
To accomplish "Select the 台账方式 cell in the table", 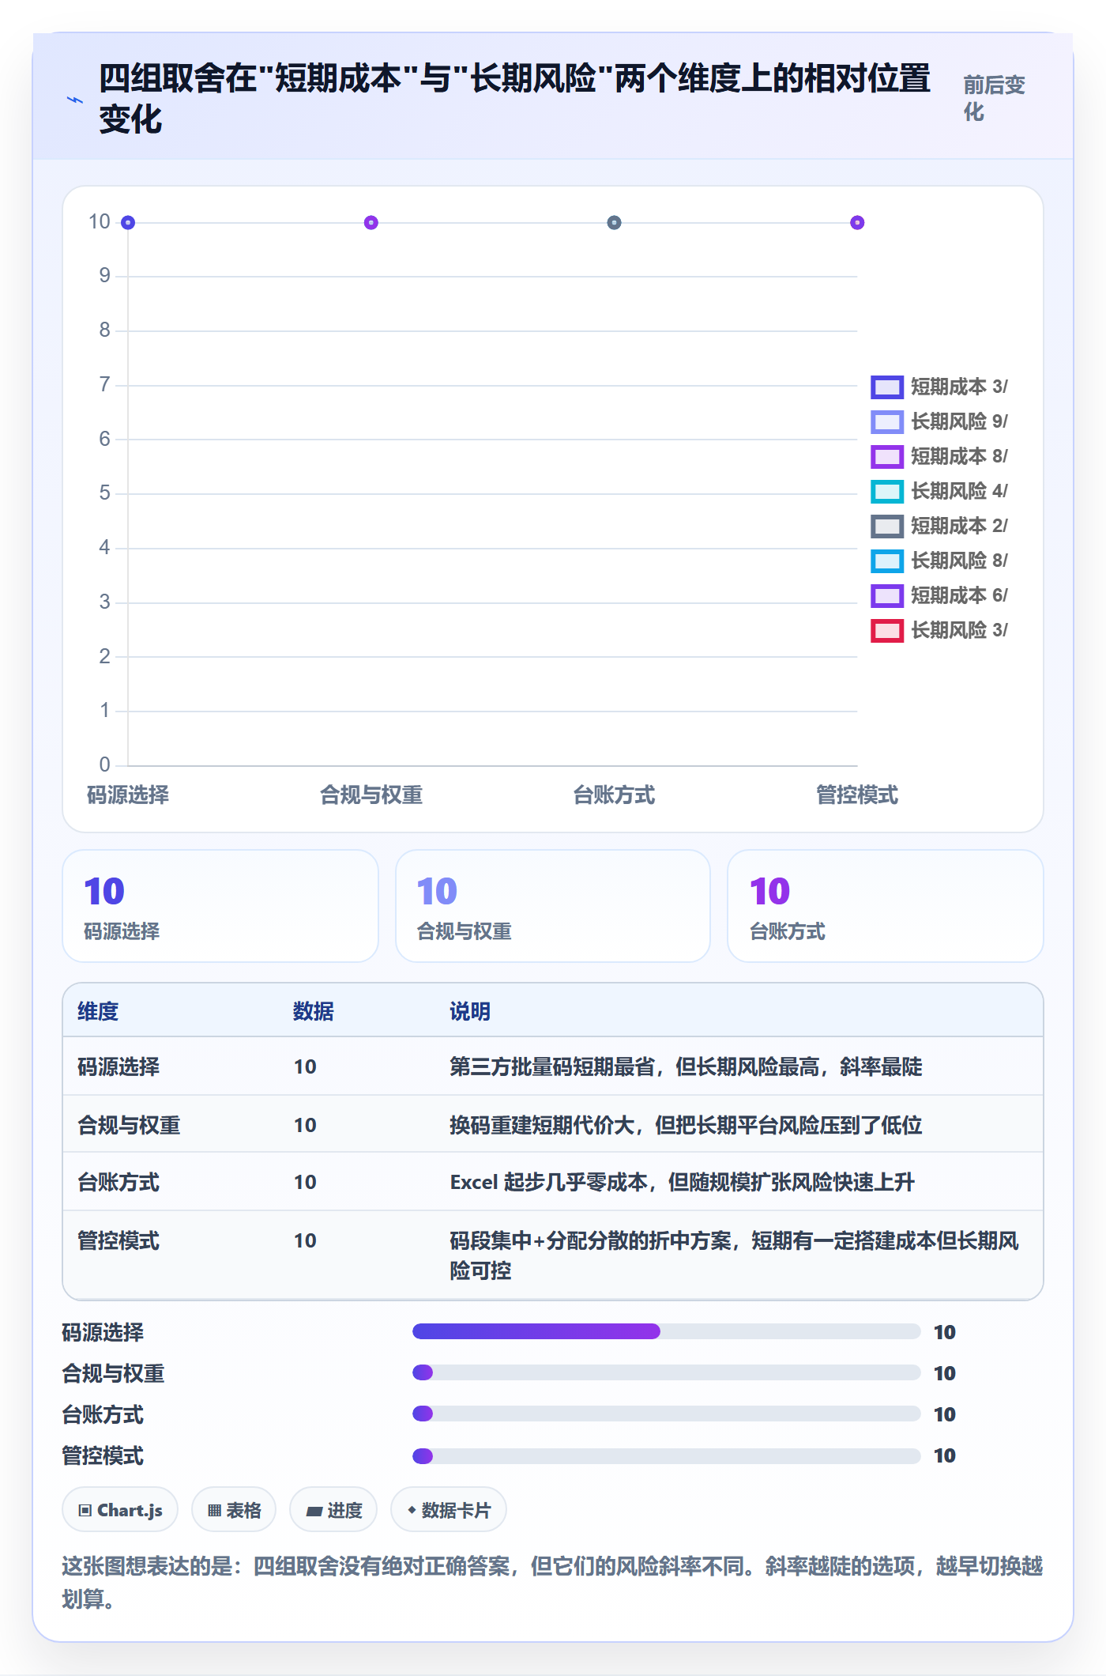I will pos(118,1182).
